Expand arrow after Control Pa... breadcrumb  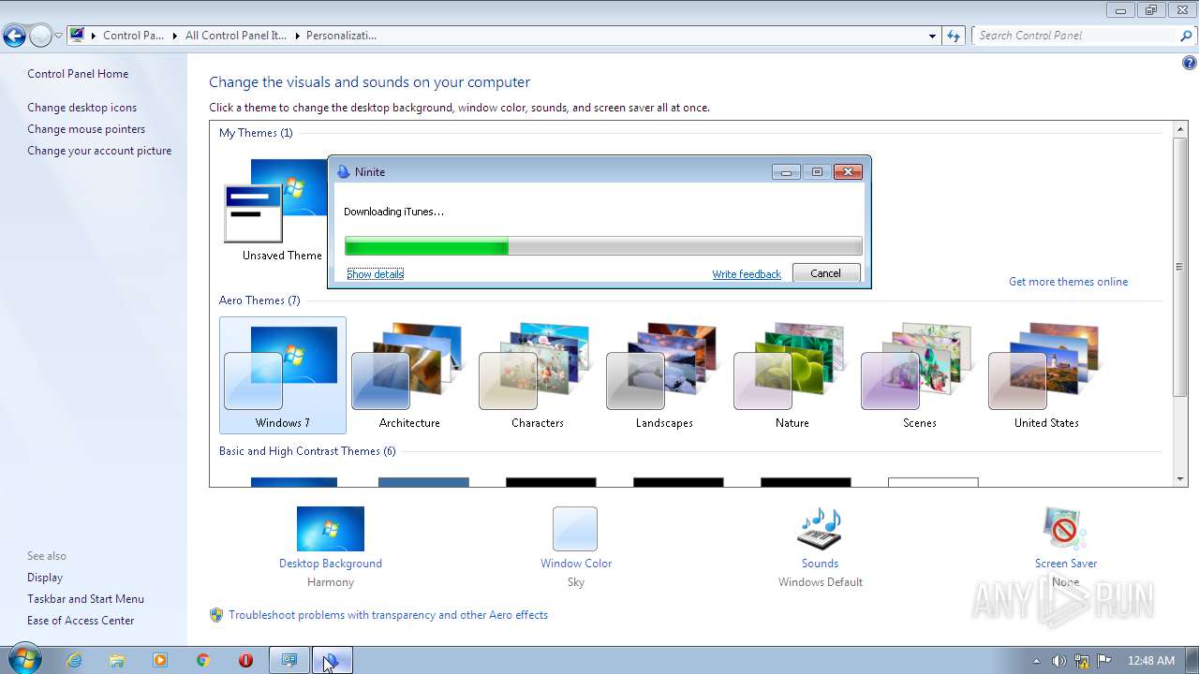click(174, 36)
